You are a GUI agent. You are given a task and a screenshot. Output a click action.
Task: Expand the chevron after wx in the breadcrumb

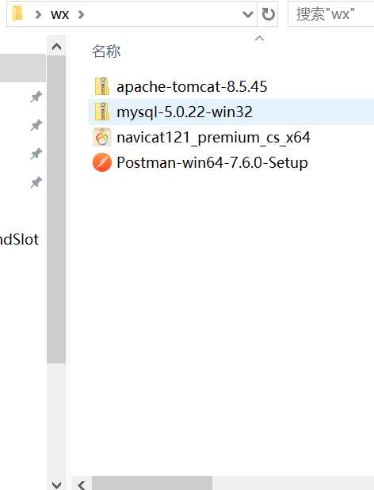click(x=81, y=14)
